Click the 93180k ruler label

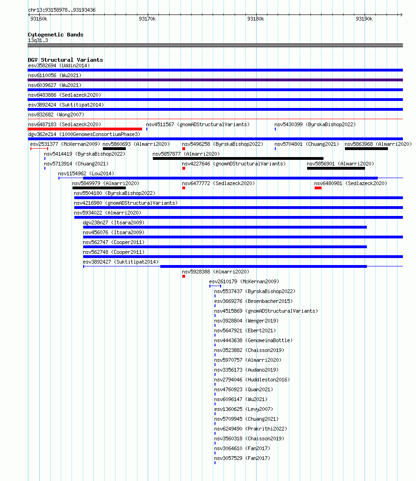pyautogui.click(x=256, y=19)
